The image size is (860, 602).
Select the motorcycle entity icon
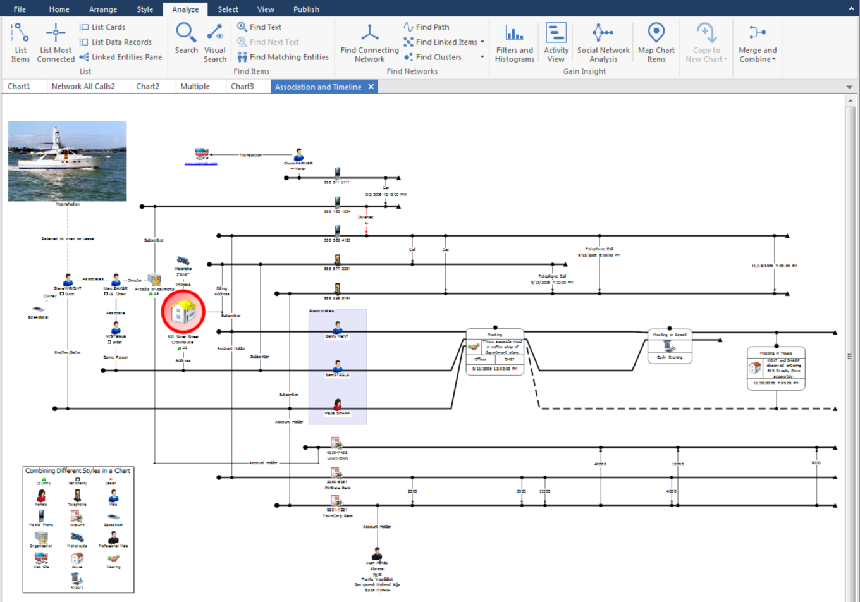[183, 260]
